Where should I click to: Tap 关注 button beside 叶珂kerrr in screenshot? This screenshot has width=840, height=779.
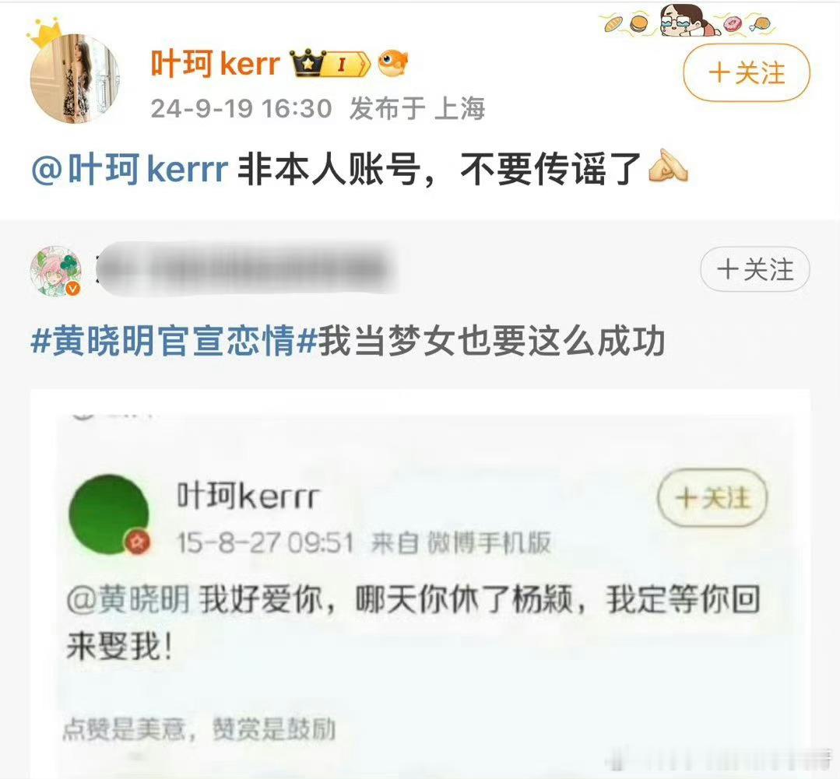[712, 497]
